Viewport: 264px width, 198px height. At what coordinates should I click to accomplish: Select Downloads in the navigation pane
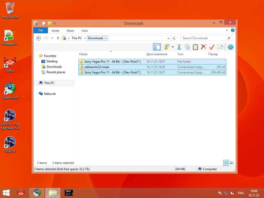tap(54, 67)
